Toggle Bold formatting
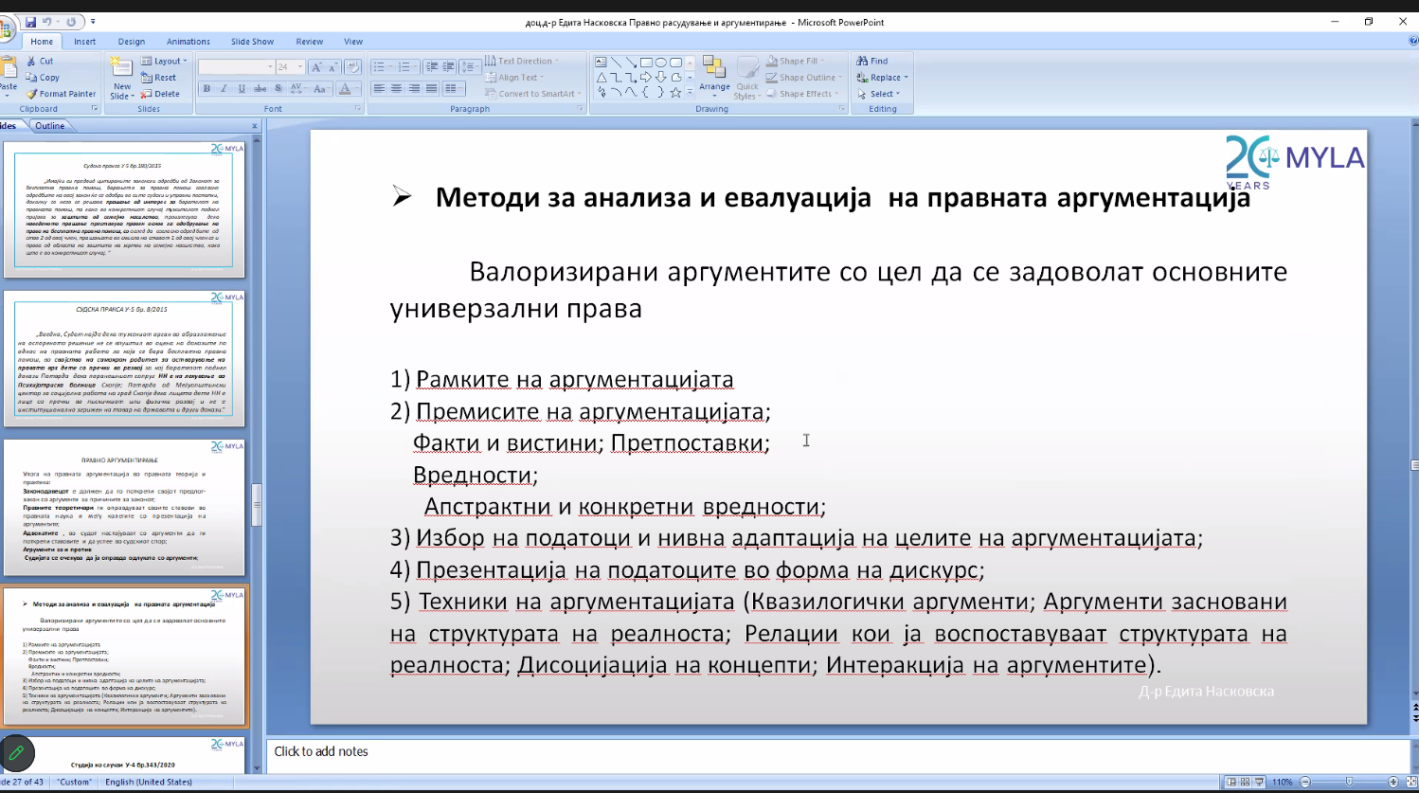 pos(207,88)
